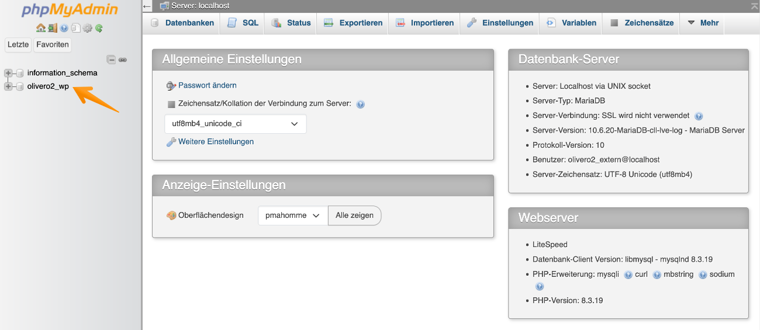Image resolution: width=760 pixels, height=330 pixels.
Task: Open the Mehr menu dropdown
Action: pyautogui.click(x=703, y=23)
